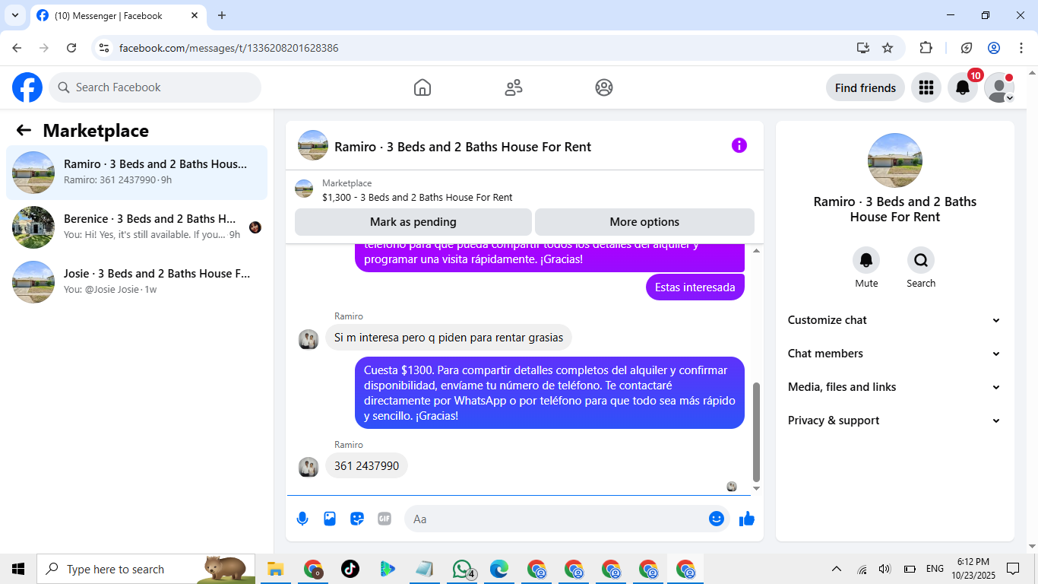Screen dimensions: 1038x584
Task: Expand Privacy & support section
Action: (894, 421)
